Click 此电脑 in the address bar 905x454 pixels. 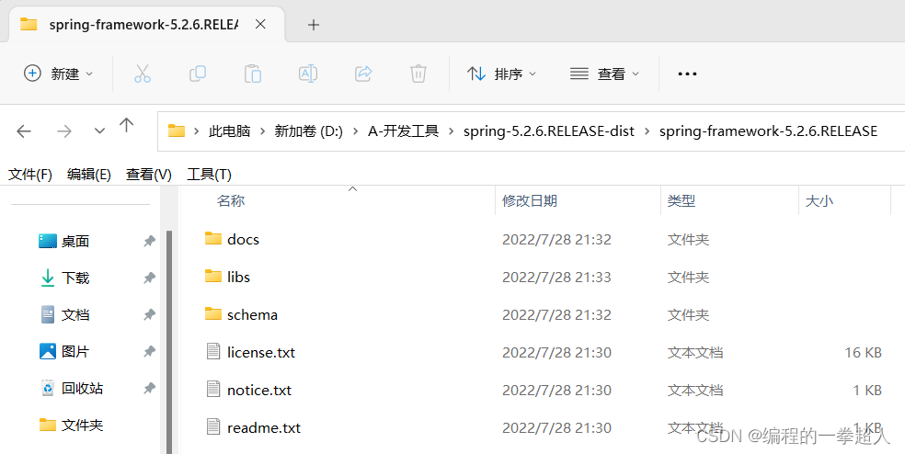click(x=230, y=131)
